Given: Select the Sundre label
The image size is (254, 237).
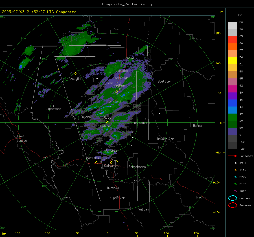Looking at the screenshot, I should (86, 117).
